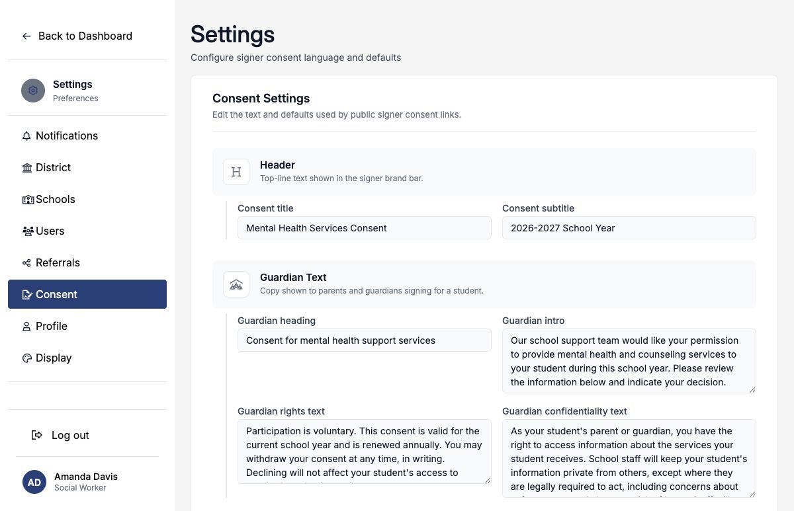Click the Consent signature icon
The width and height of the screenshot is (794, 511).
(x=27, y=295)
